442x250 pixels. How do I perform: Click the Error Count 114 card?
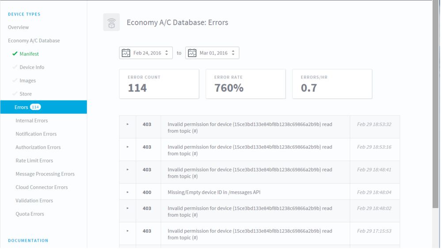(x=160, y=84)
